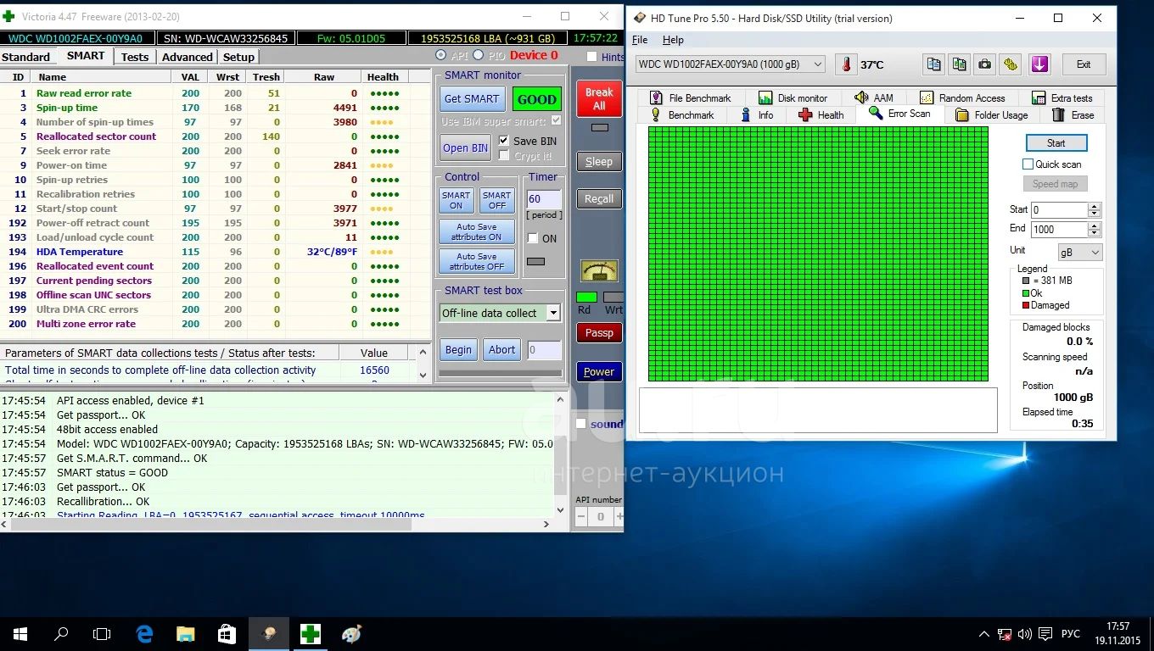The image size is (1154, 651).
Task: Open HD Tune options tools icon
Action: pos(1010,64)
